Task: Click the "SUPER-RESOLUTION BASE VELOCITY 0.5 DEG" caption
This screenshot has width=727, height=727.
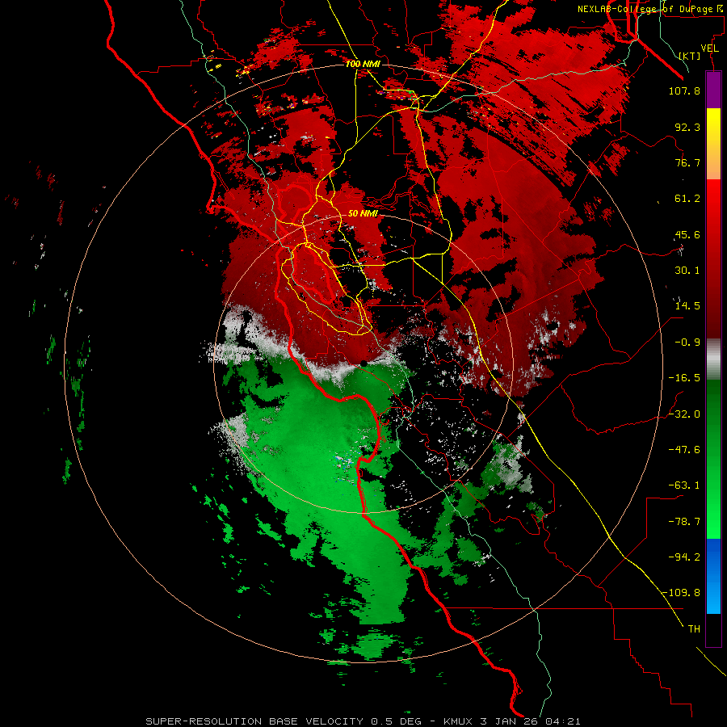Action: coord(284,721)
